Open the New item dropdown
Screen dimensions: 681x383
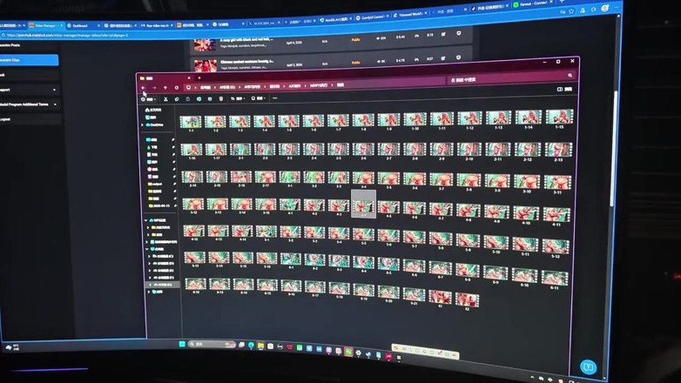[148, 99]
